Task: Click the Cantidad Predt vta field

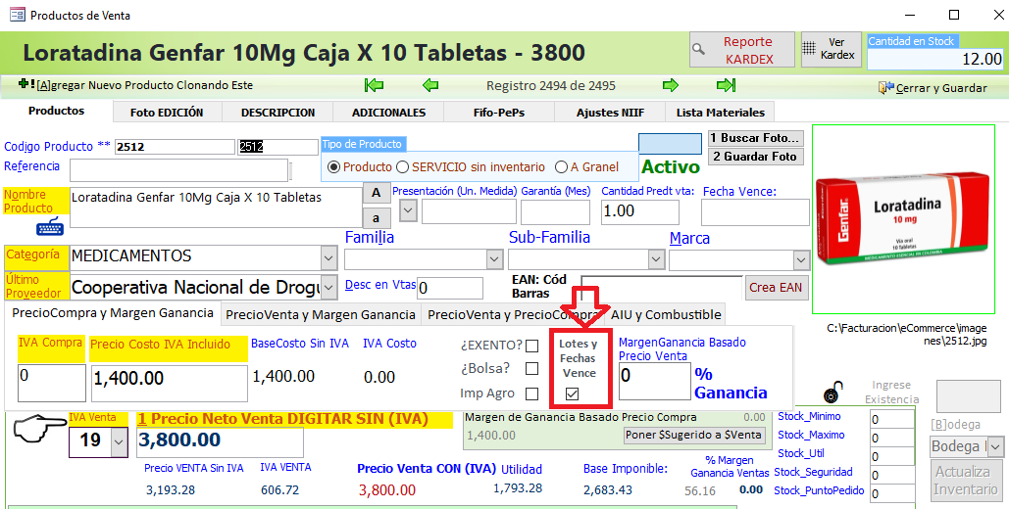Action: tap(639, 212)
